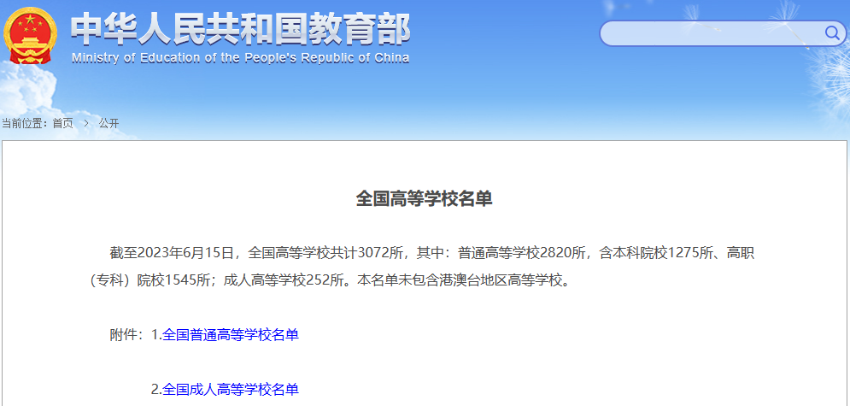Open 全国普通高等学校名单 attachment link

click(231, 335)
